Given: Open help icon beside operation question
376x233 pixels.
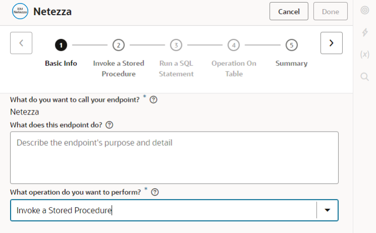Looking at the screenshot, I should 155,192.
